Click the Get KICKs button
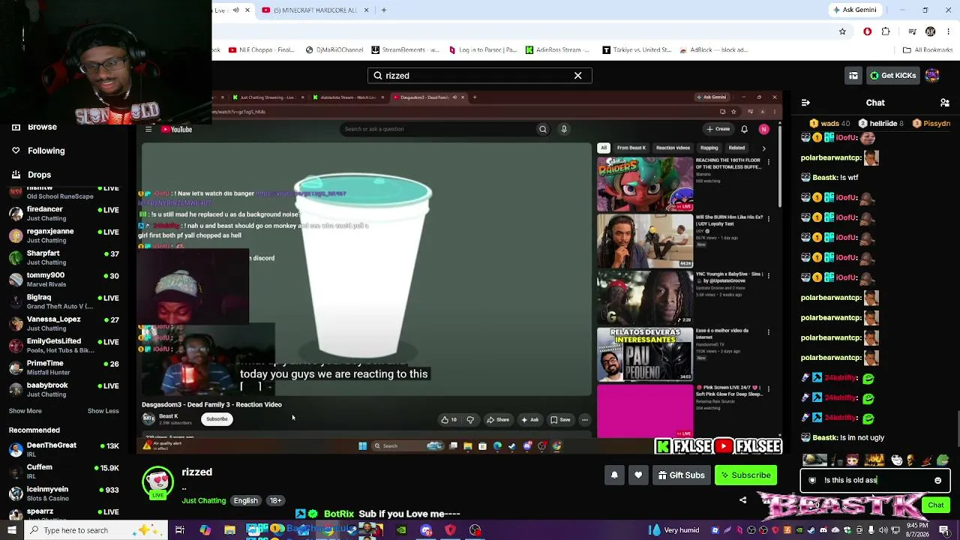The width and height of the screenshot is (960, 540). 892,76
